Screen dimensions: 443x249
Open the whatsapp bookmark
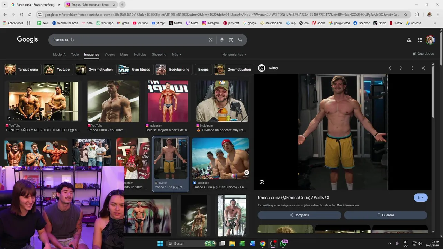[105, 23]
